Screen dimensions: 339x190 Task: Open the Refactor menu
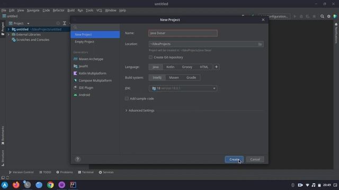tap(58, 11)
